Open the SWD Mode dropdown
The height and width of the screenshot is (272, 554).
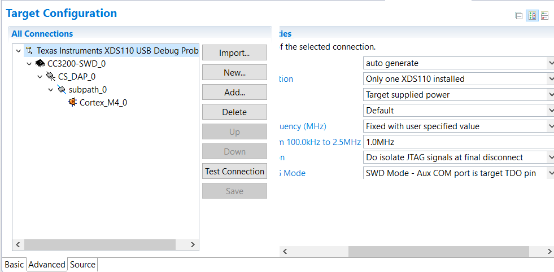[x=457, y=173]
